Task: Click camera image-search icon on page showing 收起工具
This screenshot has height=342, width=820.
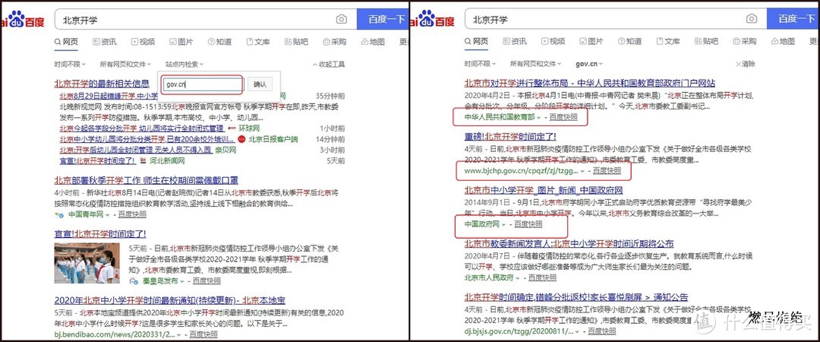Action: pos(342,19)
